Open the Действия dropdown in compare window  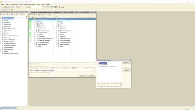tap(32, 15)
